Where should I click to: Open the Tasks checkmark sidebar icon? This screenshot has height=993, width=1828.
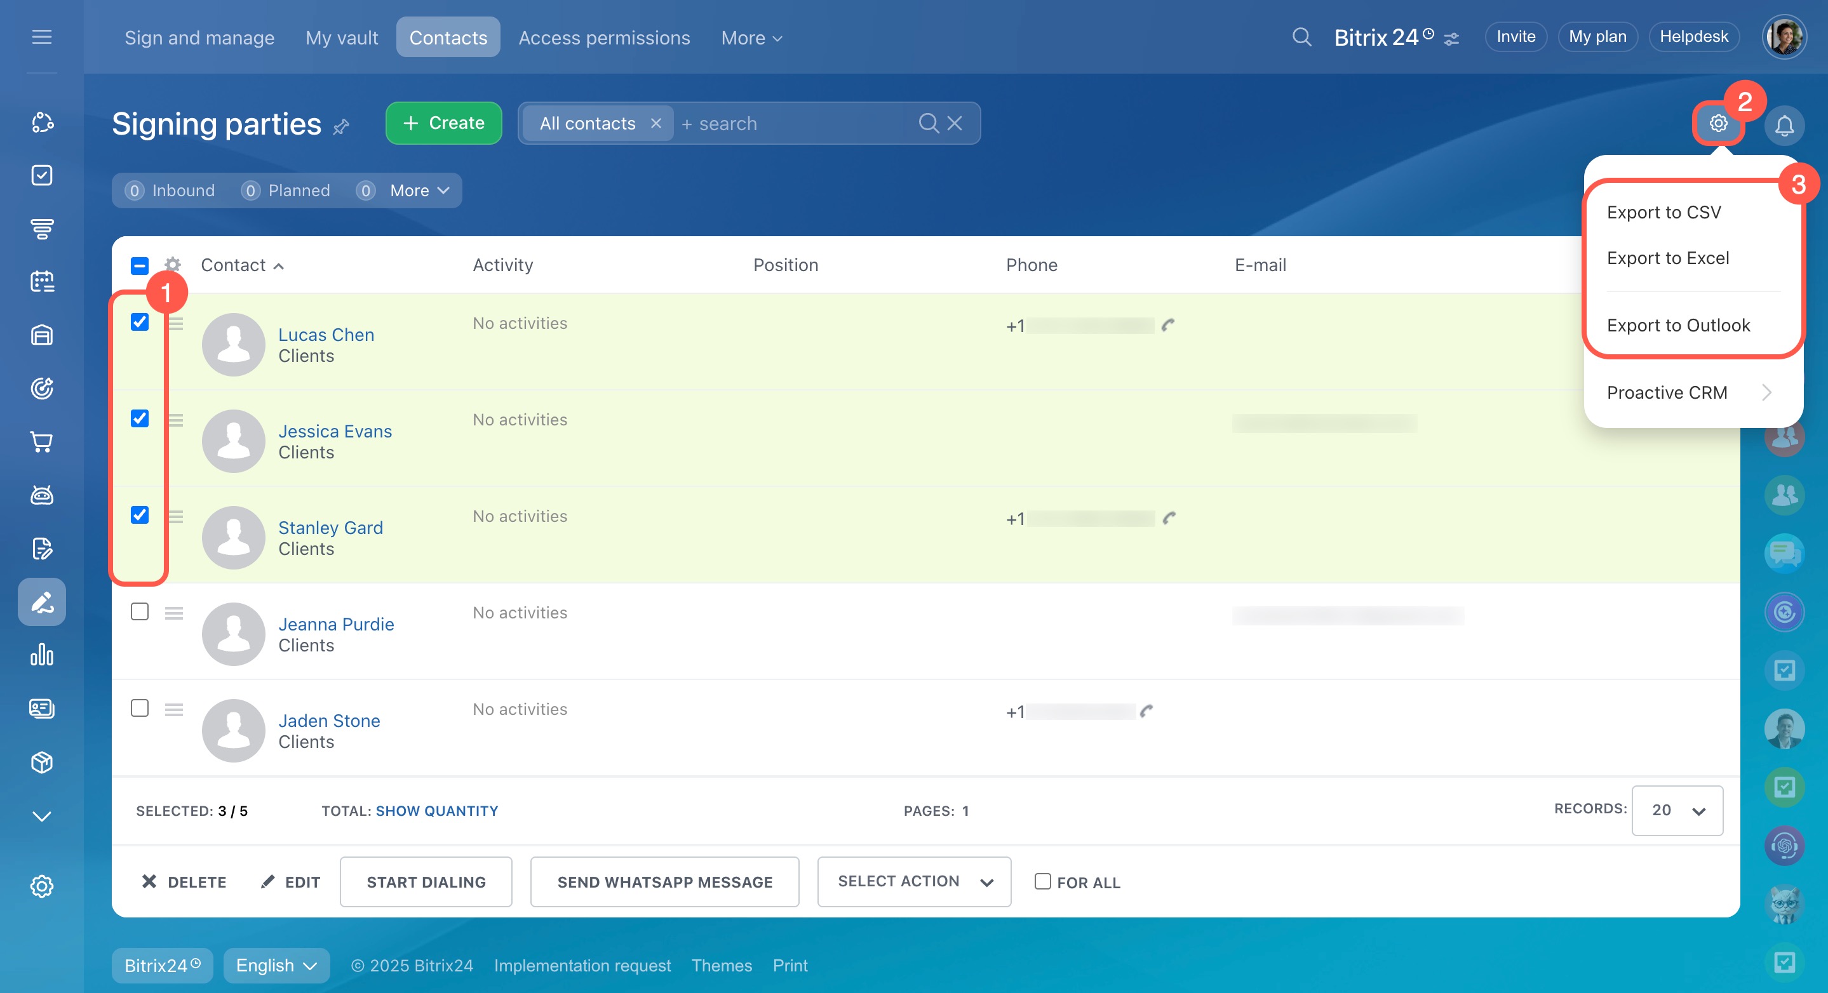(42, 175)
